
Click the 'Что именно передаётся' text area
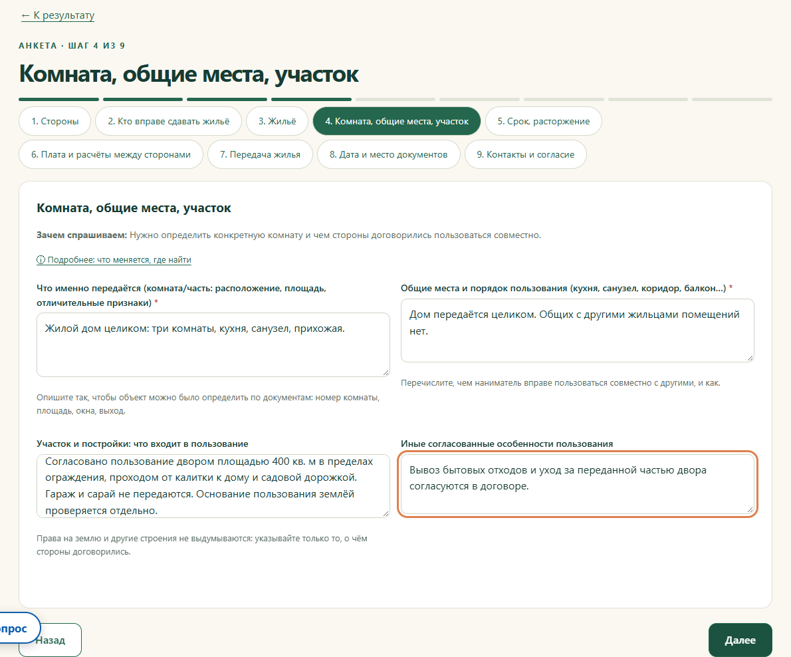coord(213,344)
